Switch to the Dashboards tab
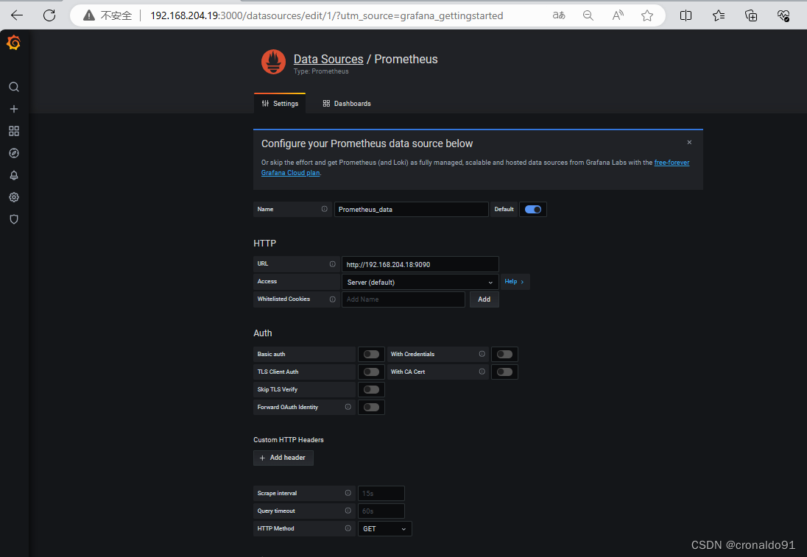Screen dimensions: 807x557 tap(347, 103)
